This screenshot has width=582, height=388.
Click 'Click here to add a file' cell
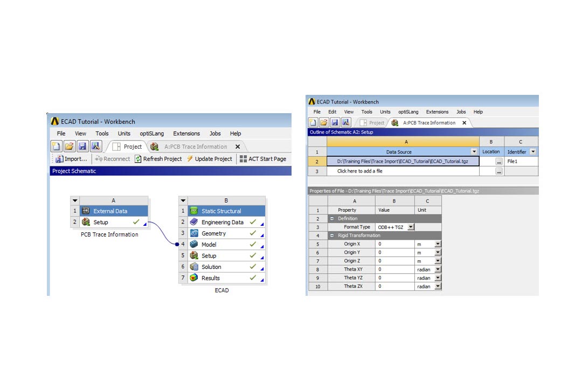click(x=403, y=171)
